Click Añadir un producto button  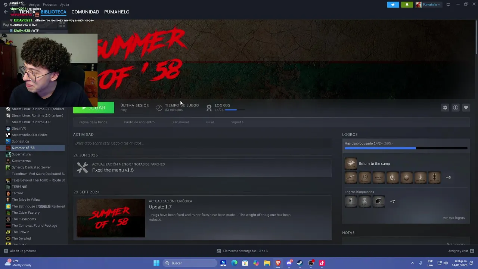click(20, 251)
